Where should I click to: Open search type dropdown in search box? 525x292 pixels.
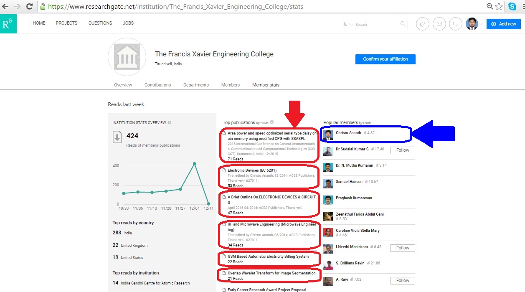(x=347, y=24)
